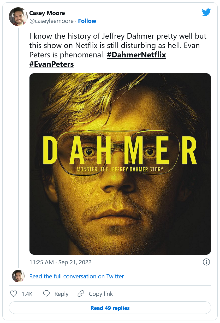Click the reply speech bubble icon
Screen dimensions: 220x323
click(x=46, y=294)
